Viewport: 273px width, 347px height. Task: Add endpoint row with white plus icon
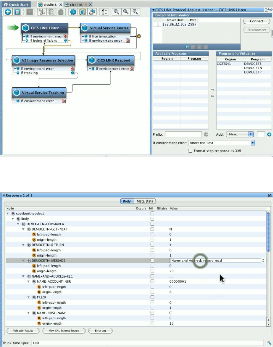click(x=187, y=47)
